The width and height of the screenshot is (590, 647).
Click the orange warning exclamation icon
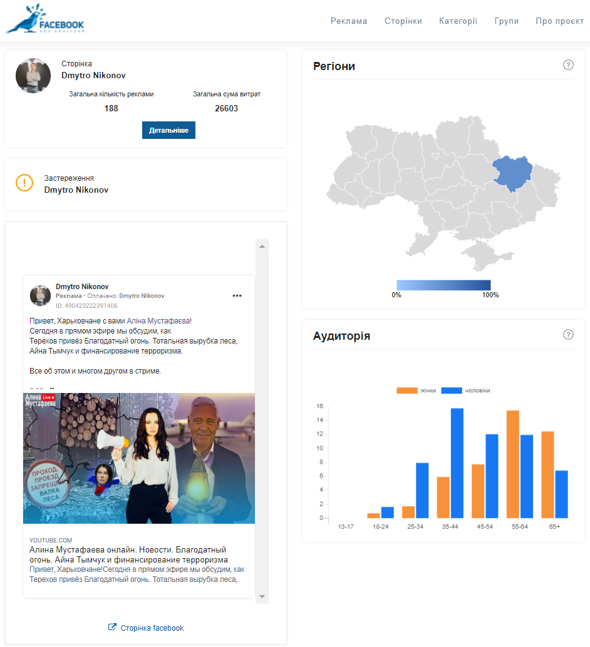point(24,183)
